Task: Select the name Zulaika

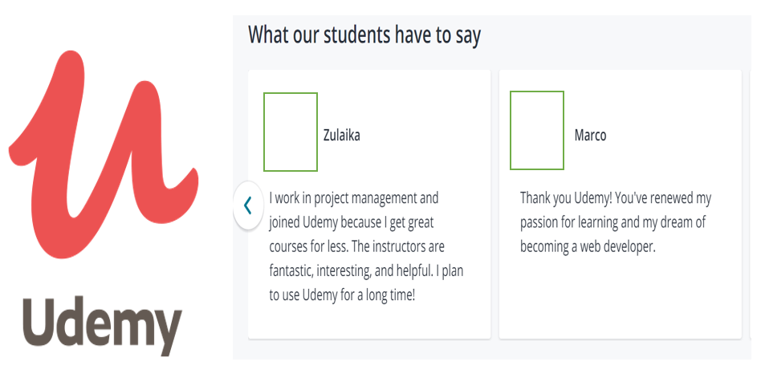Action: tap(341, 136)
